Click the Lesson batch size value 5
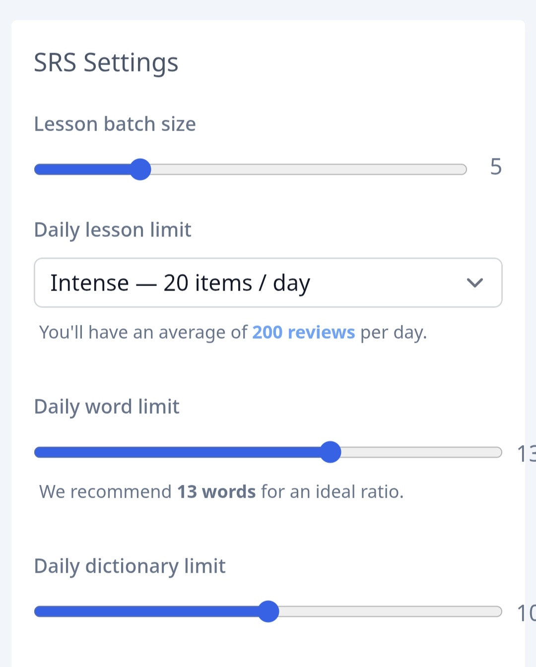 tap(496, 167)
